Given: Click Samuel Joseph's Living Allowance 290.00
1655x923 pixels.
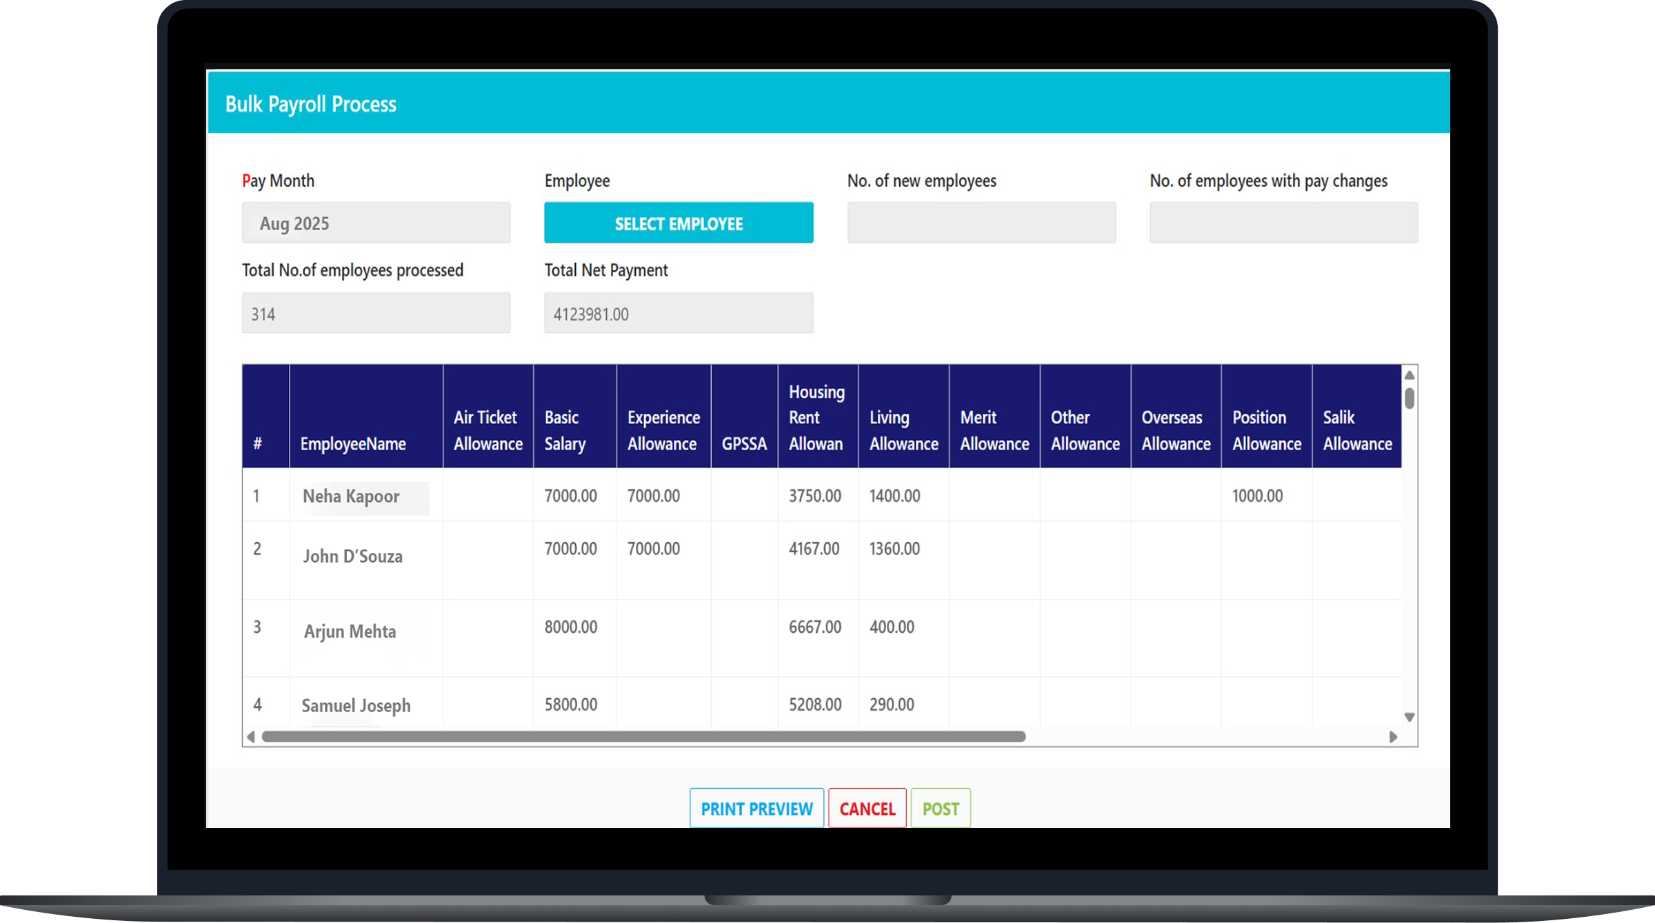Looking at the screenshot, I should point(892,704).
